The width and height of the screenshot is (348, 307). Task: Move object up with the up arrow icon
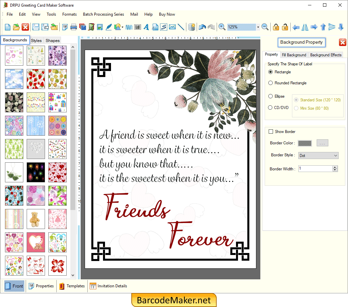tap(323, 27)
